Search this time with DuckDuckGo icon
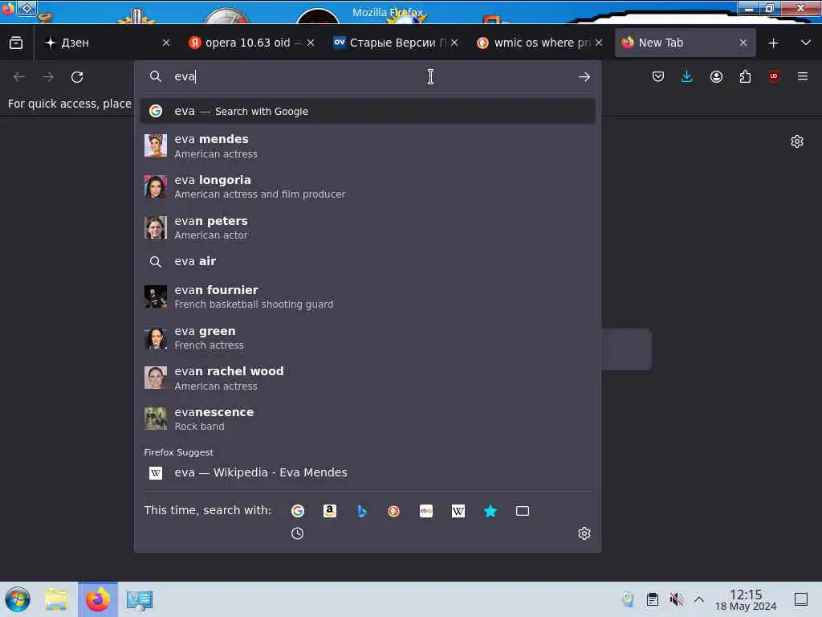Image resolution: width=822 pixels, height=617 pixels. pos(393,510)
